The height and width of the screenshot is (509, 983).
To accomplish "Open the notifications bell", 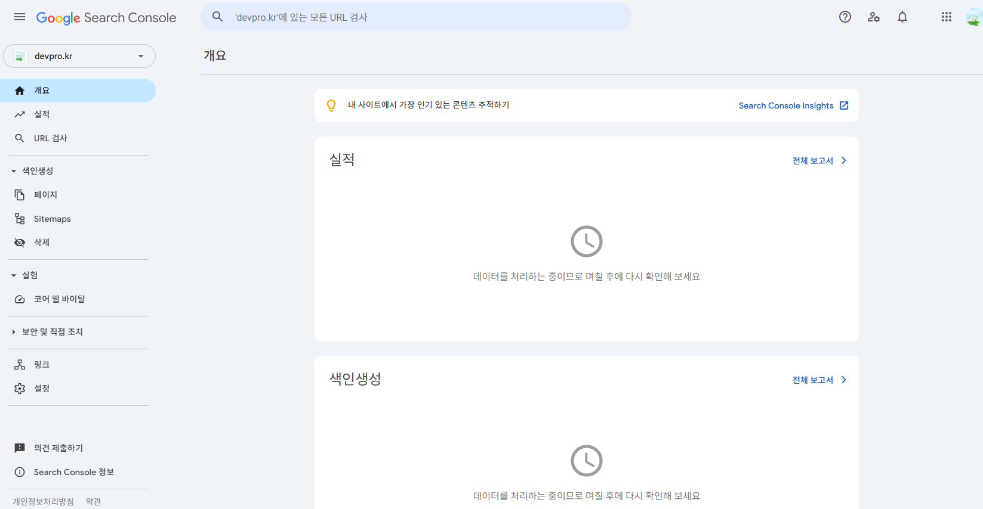I will 902,17.
